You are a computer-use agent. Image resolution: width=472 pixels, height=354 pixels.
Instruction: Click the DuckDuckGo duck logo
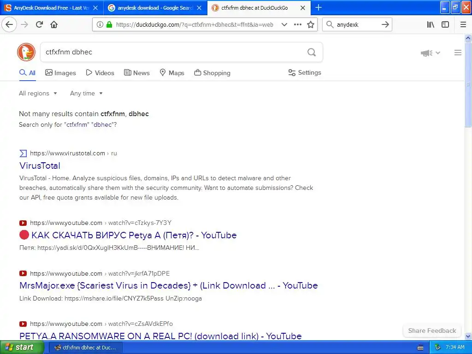(x=26, y=52)
